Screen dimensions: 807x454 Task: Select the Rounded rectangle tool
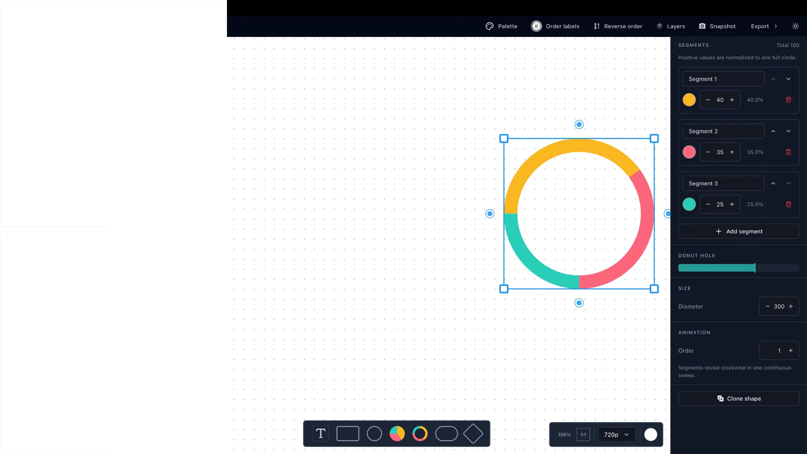[446, 433]
